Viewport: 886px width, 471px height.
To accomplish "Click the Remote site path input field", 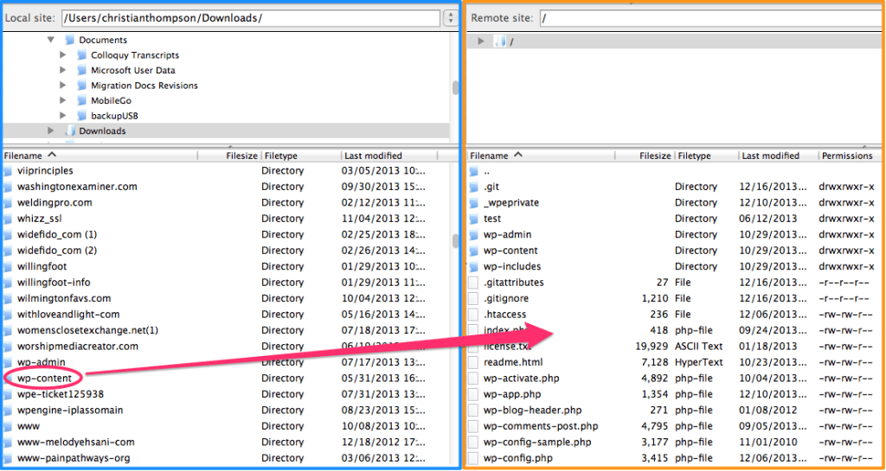I will (x=709, y=18).
